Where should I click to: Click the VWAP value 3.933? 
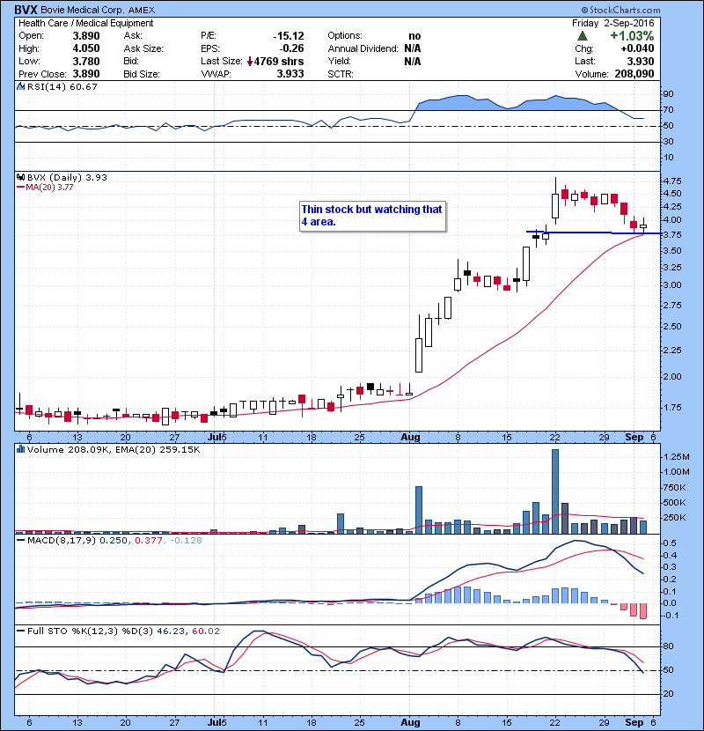[x=290, y=74]
